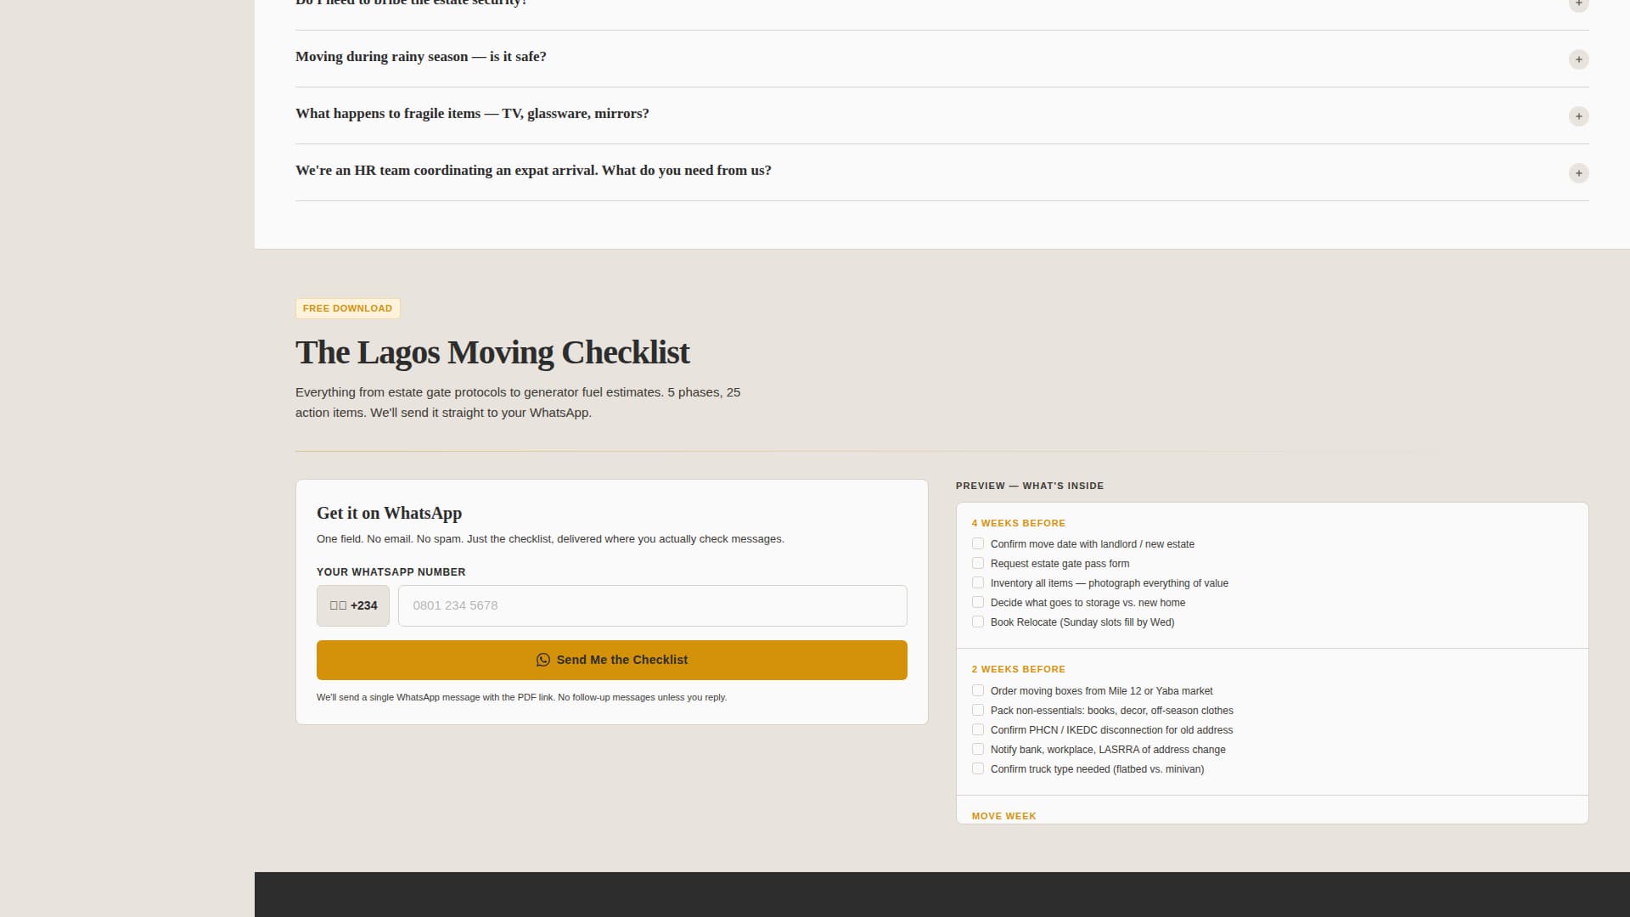Screen dimensions: 1630x917
Task: Click the 'FREE DOWNLOAD' badge
Action: click(x=347, y=308)
